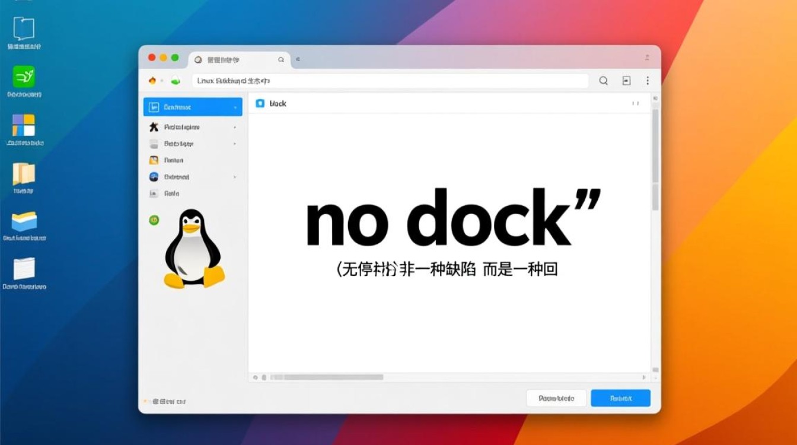
Task: Open the sidebar panel icon next to search
Action: (x=626, y=81)
